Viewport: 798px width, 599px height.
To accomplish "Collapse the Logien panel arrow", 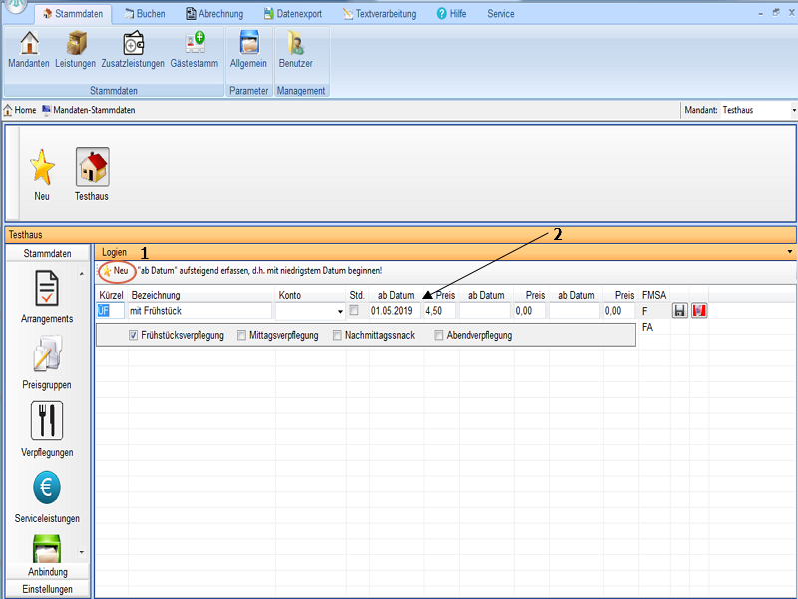I will pos(790,252).
